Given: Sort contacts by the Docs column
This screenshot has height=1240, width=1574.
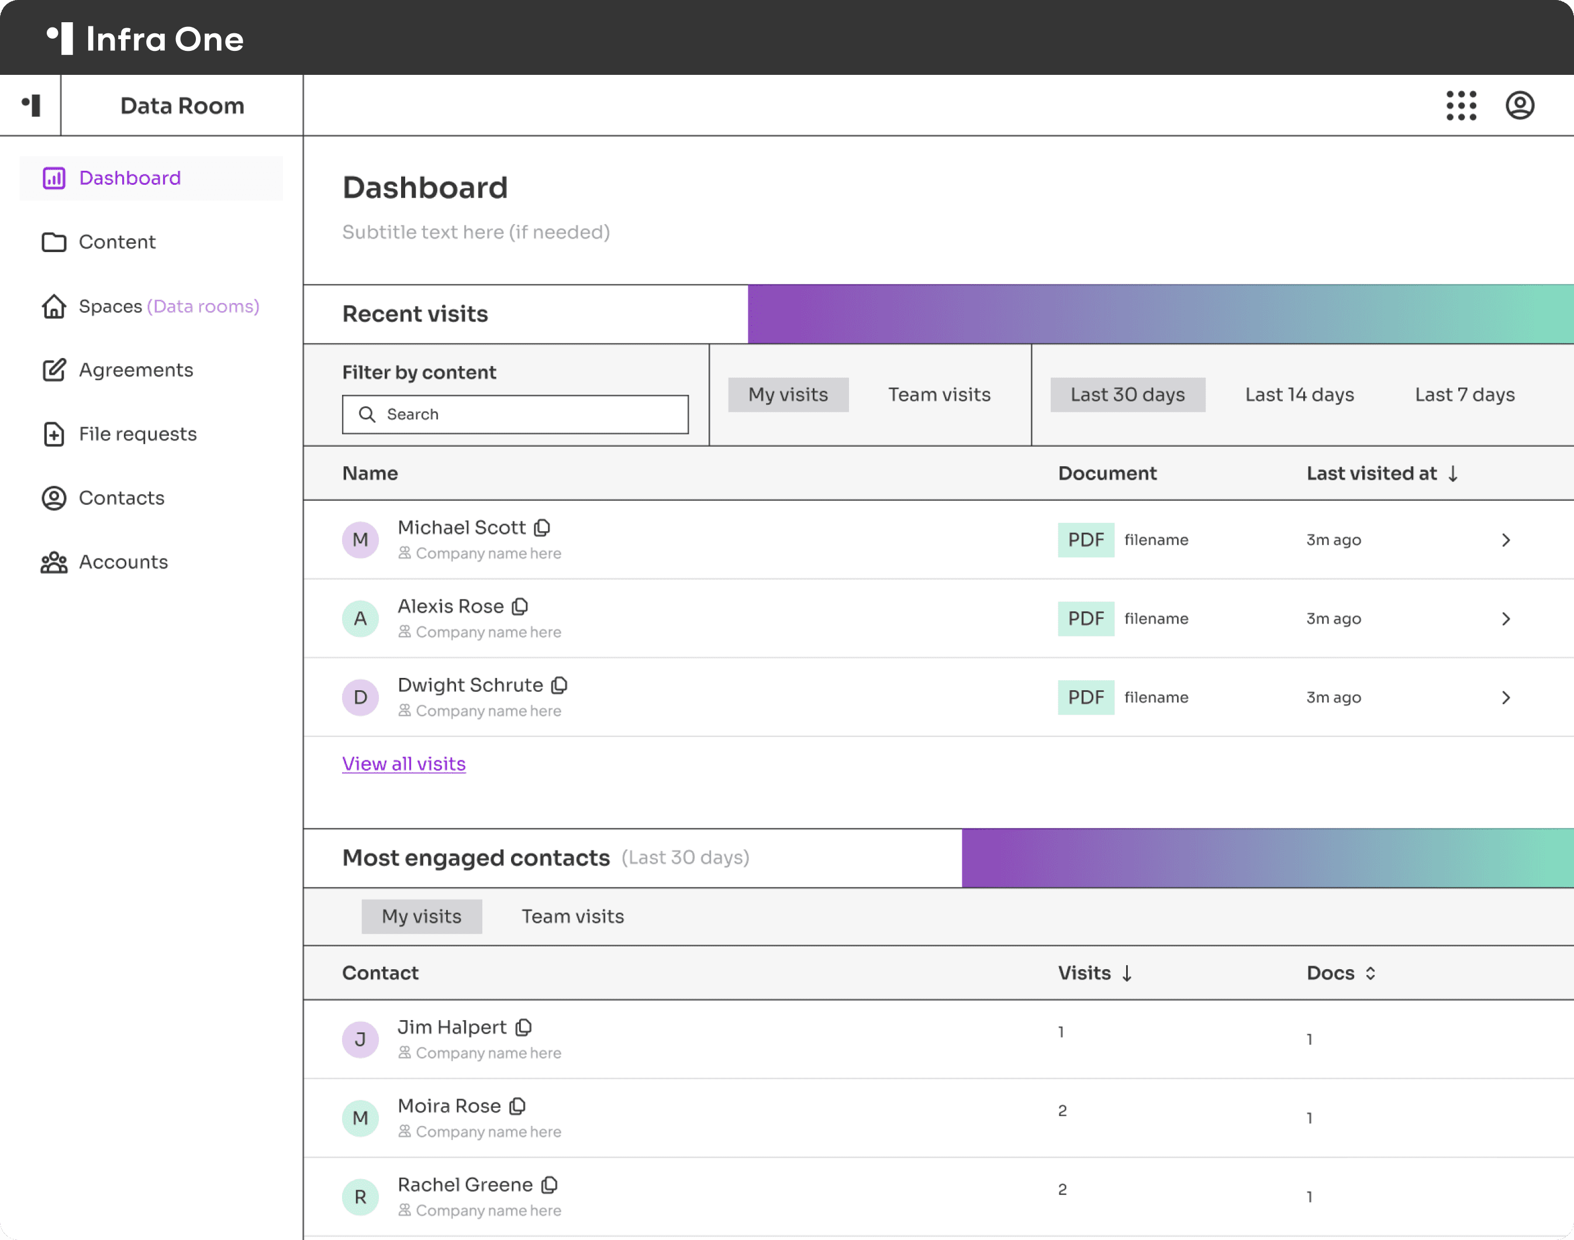Looking at the screenshot, I should tap(1341, 973).
